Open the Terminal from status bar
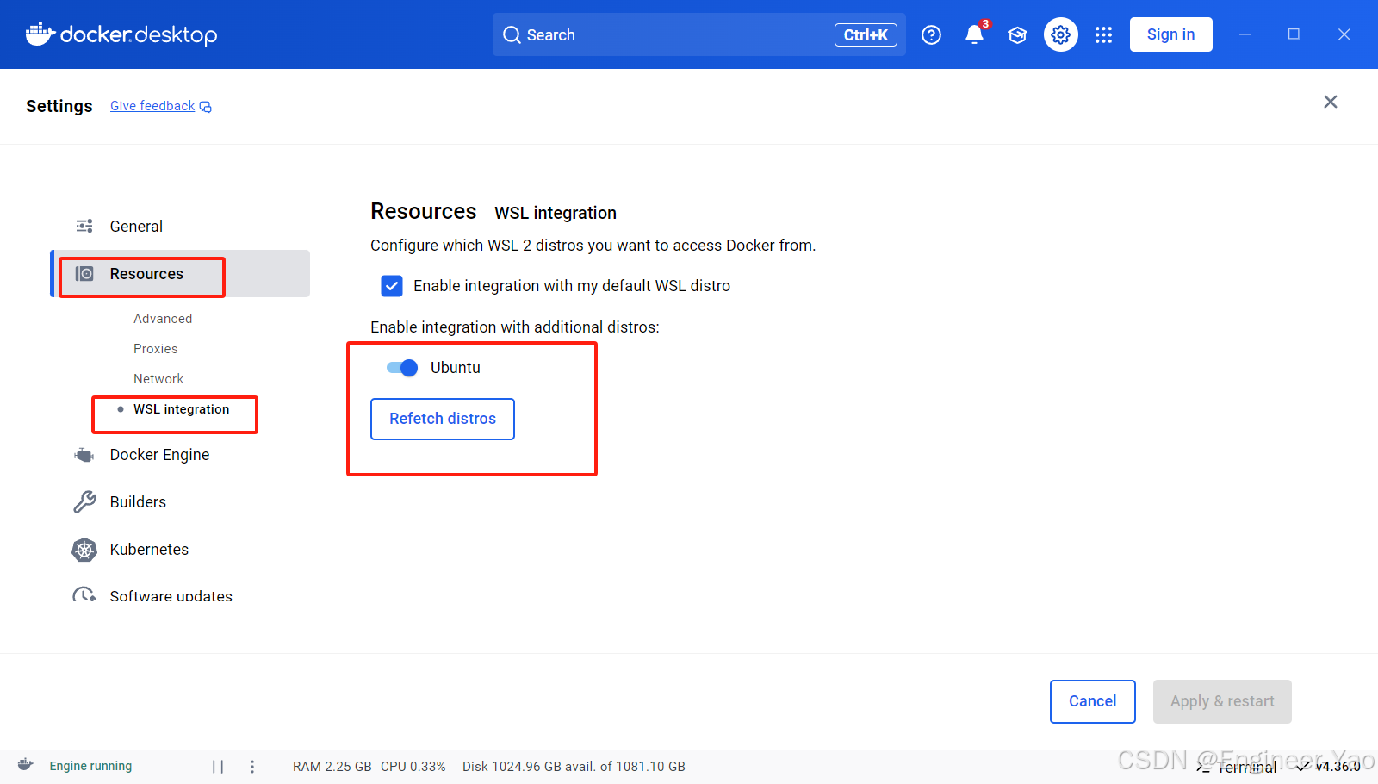Viewport: 1378px width, 784px height. pyautogui.click(x=1237, y=767)
